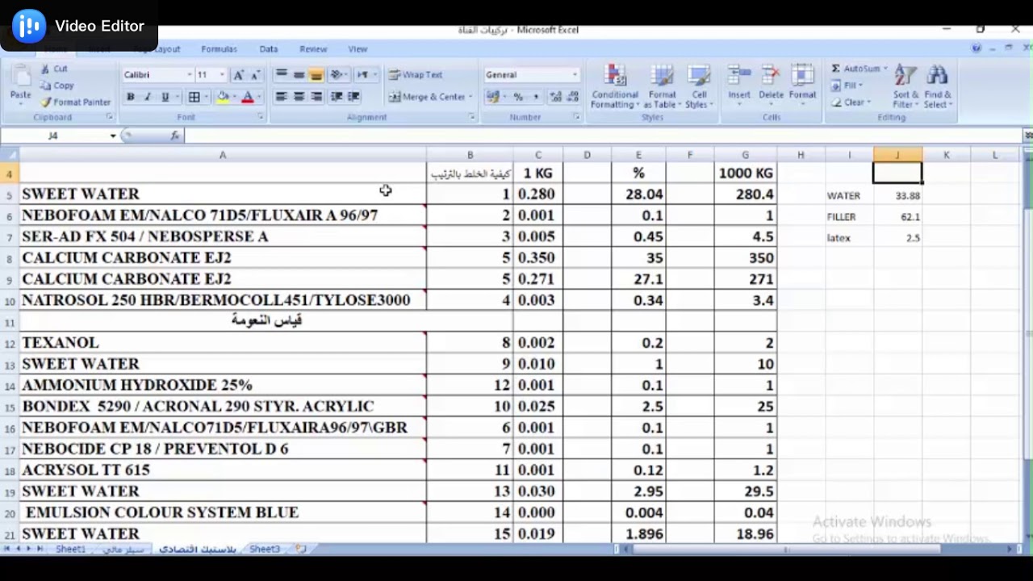Viewport: 1033px width, 581px height.
Task: Toggle Italic formatting
Action: click(x=148, y=97)
